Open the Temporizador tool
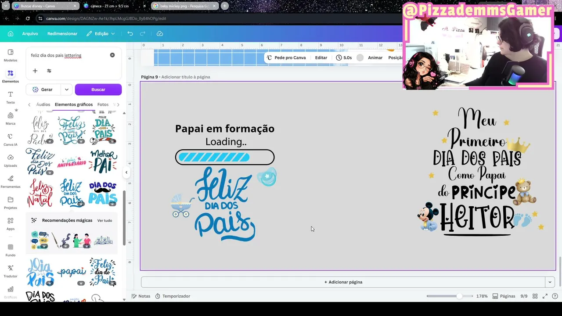The height and width of the screenshot is (316, 562). point(173,296)
